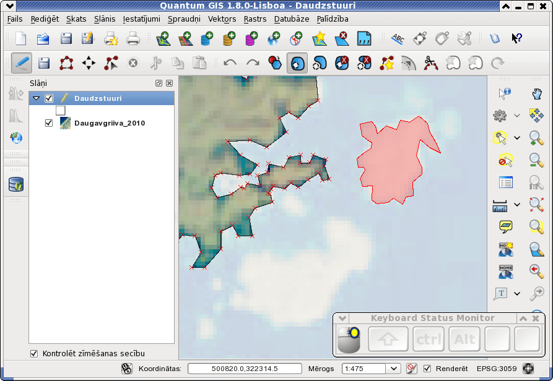Add raster layer icon

[x=185, y=38]
